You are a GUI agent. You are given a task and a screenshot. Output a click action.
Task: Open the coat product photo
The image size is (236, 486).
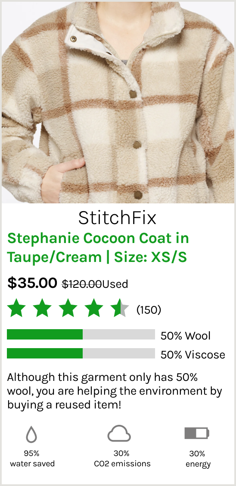coord(118,102)
